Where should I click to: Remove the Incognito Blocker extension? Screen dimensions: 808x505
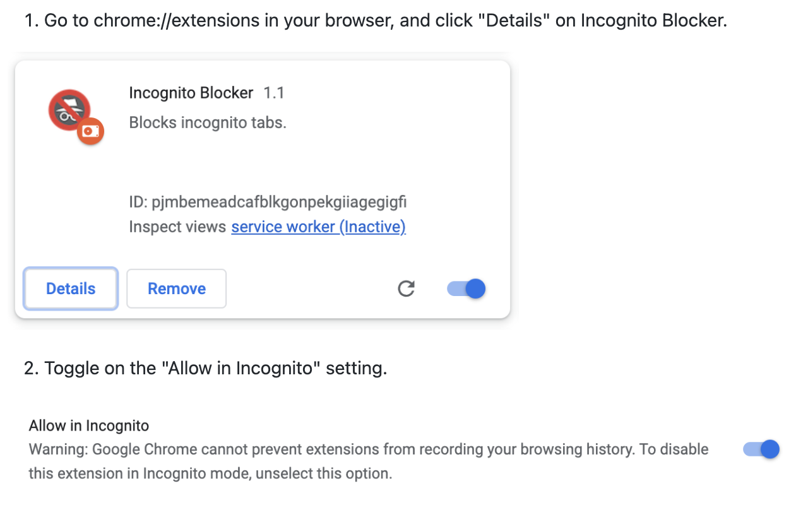(176, 288)
